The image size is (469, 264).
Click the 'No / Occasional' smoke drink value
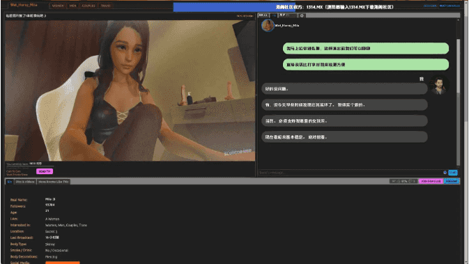pyautogui.click(x=57, y=250)
